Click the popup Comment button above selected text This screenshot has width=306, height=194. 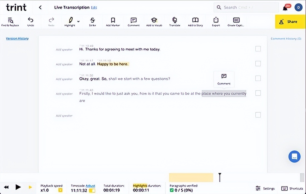coord(224,79)
